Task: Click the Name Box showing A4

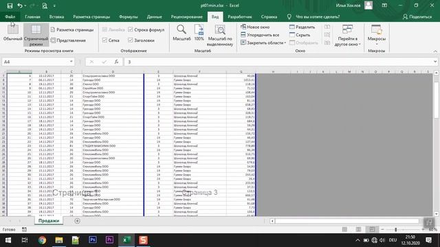Action: (x=35, y=62)
